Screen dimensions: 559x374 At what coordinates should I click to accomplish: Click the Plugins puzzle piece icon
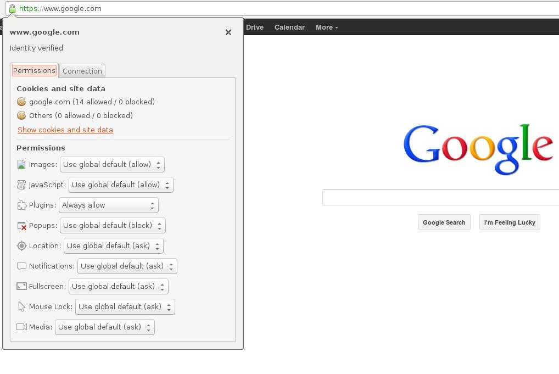(22, 205)
